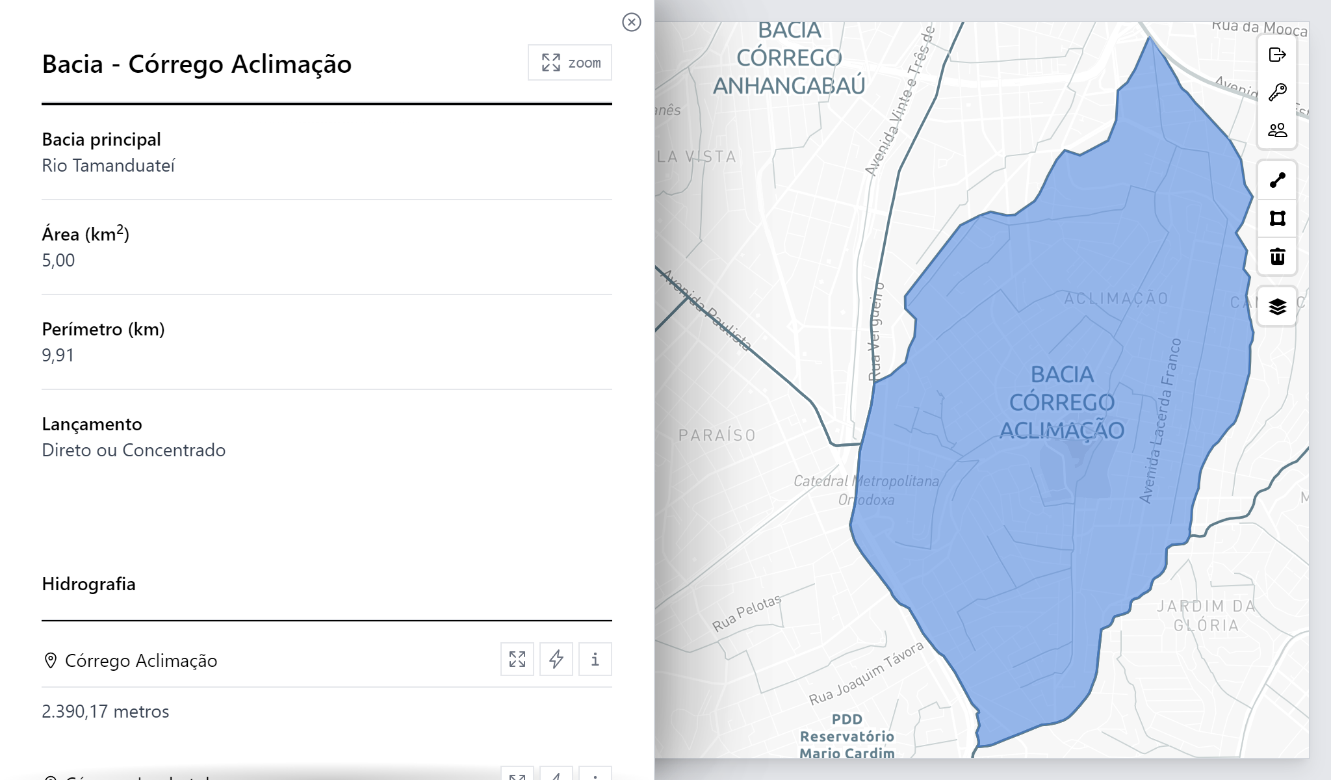Open the users group icon
The width and height of the screenshot is (1331, 780).
pyautogui.click(x=1277, y=131)
